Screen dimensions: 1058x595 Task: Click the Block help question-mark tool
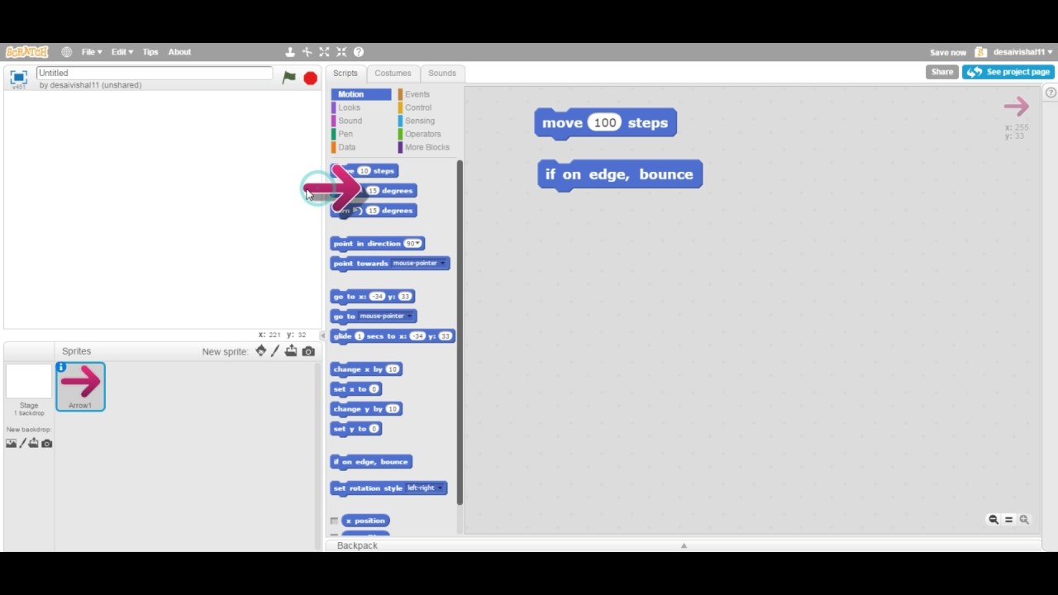[x=359, y=52]
